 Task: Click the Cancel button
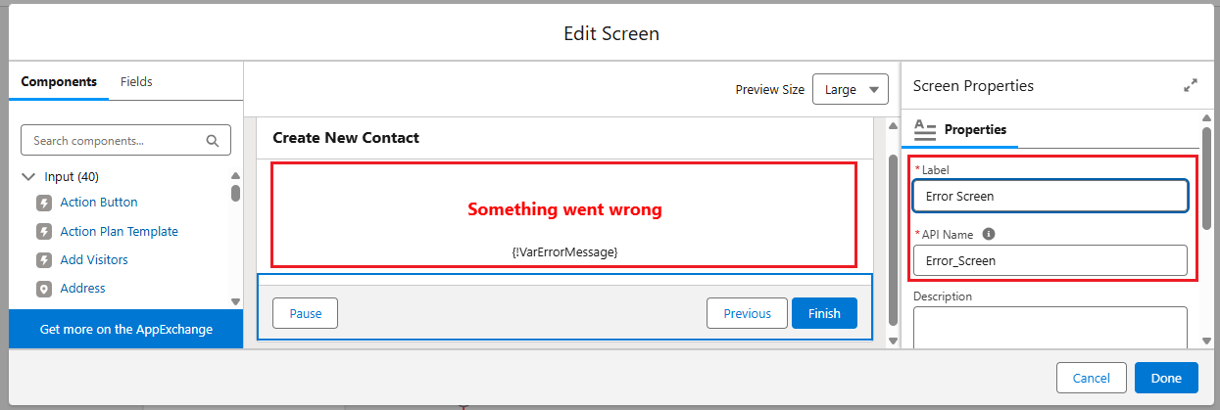(1092, 378)
